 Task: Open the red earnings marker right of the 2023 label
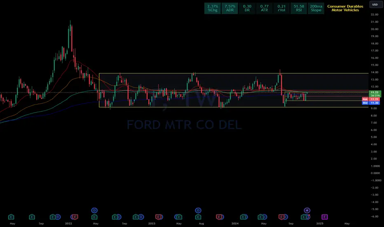(159, 217)
